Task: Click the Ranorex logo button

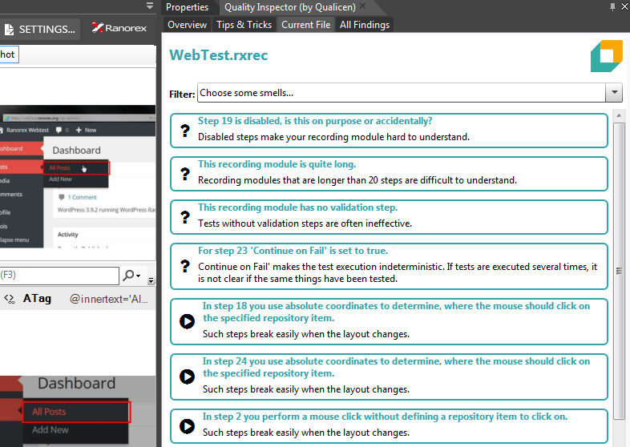Action: point(118,29)
